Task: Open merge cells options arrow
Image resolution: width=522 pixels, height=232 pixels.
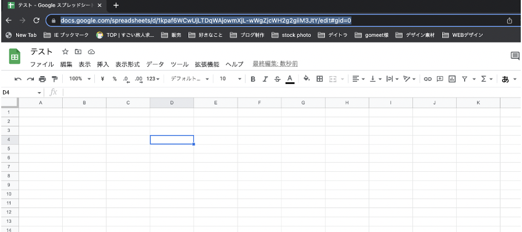Action: [342, 79]
